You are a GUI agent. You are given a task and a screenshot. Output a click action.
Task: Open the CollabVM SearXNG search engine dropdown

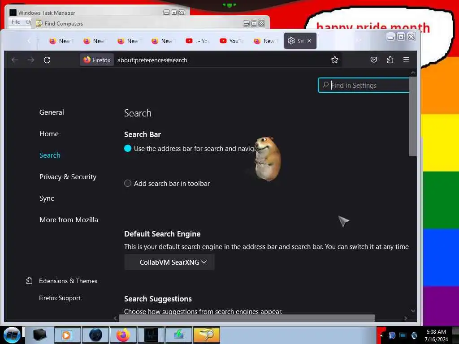(x=169, y=262)
